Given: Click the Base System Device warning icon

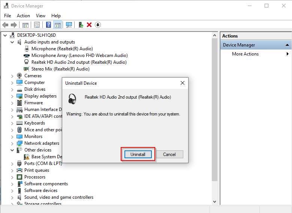Looking at the screenshot, I should click(27, 157).
